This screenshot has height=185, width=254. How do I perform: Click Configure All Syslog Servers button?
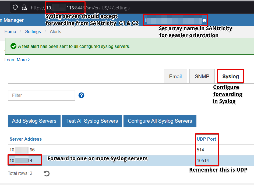[160, 121]
